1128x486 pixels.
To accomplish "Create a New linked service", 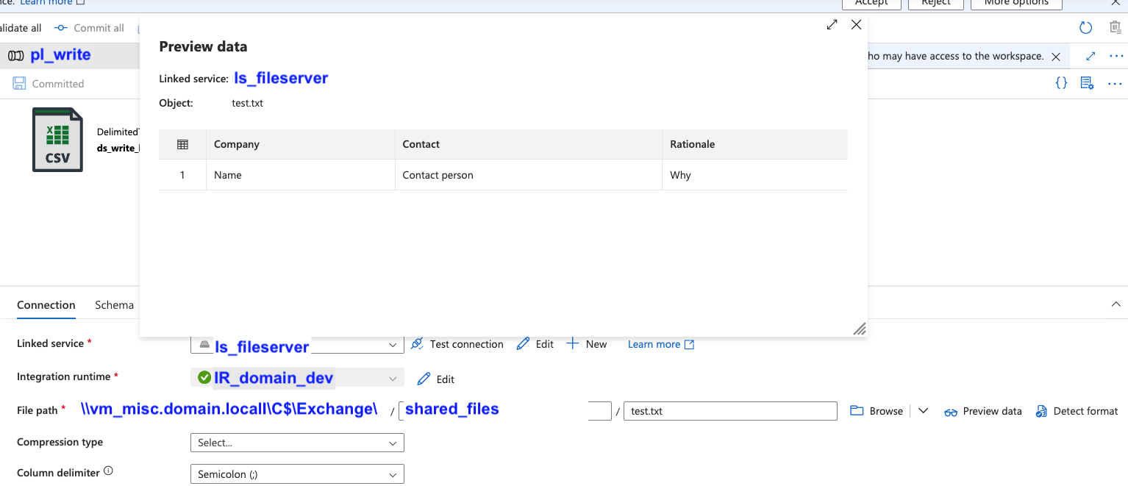I will 587,344.
